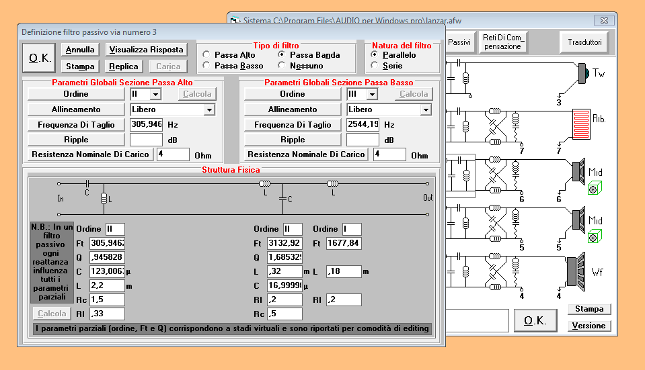Click Annulla button
The width and height of the screenshot is (645, 370).
pos(80,50)
